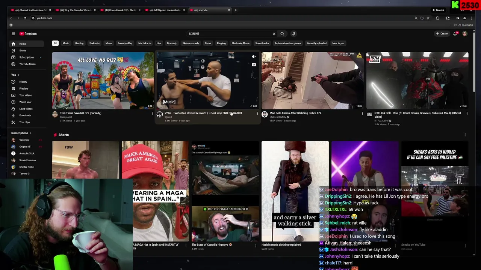This screenshot has height=270, width=481.
Task: Open the Shaffer Nickel channel subscription
Action: click(27, 167)
